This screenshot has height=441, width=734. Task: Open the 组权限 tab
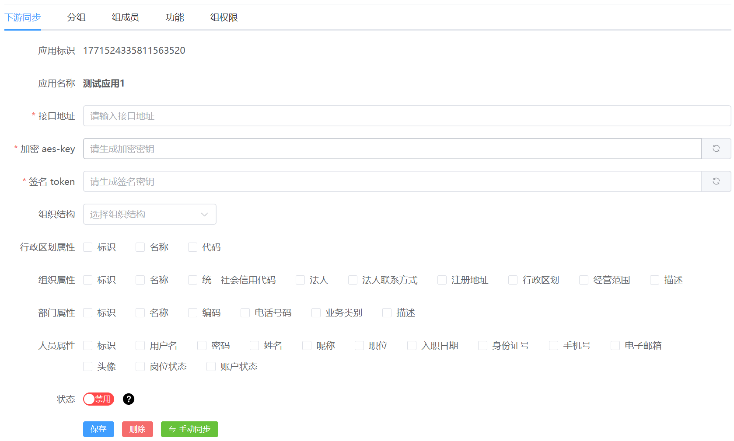click(224, 17)
